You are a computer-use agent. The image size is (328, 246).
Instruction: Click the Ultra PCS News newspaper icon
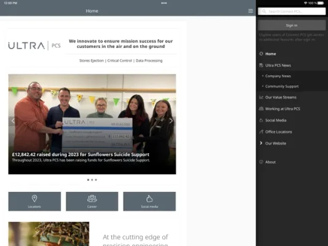click(x=261, y=65)
